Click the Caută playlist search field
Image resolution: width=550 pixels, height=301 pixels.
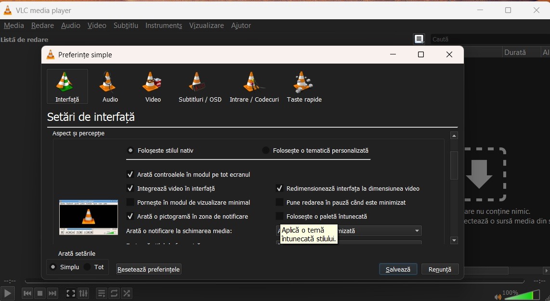pos(490,39)
